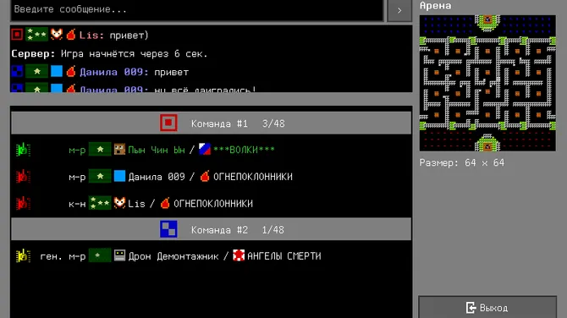The height and width of the screenshot is (318, 567).
Task: Click the rank star badge of Данила 009 in team list
Action: (x=100, y=177)
